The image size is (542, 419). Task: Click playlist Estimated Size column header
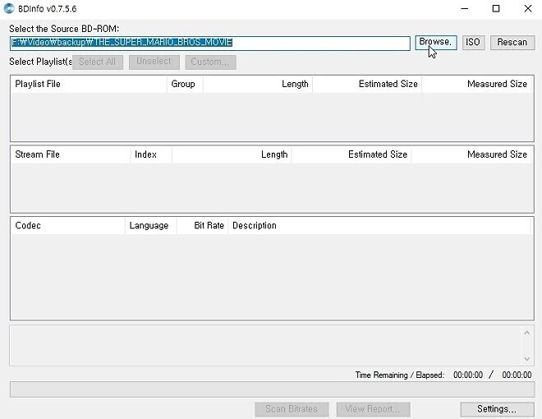pyautogui.click(x=367, y=84)
